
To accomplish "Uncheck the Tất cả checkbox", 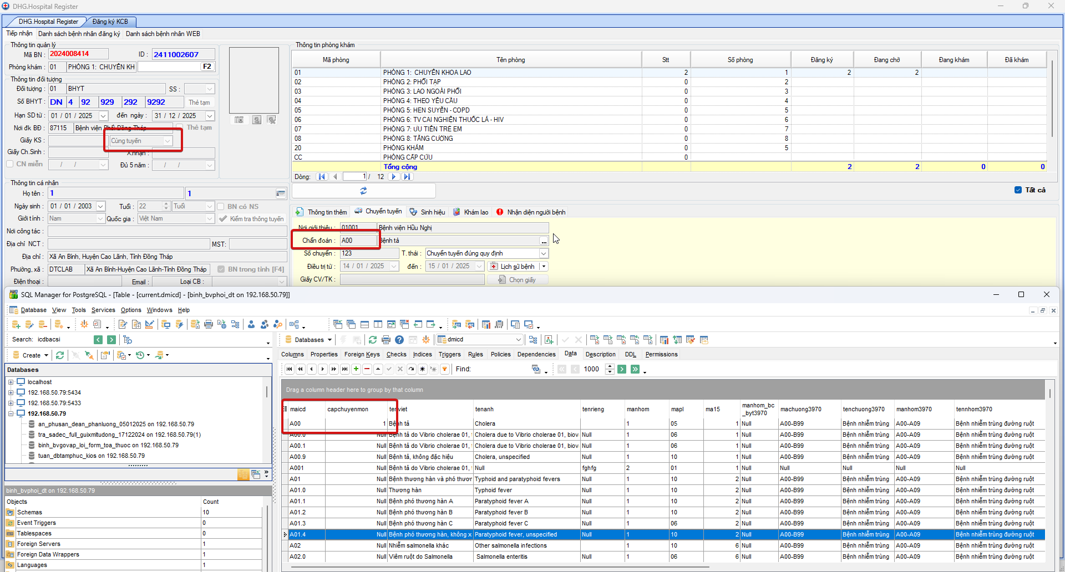I will pyautogui.click(x=1018, y=190).
